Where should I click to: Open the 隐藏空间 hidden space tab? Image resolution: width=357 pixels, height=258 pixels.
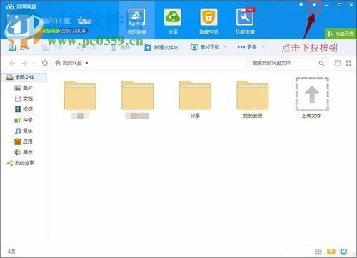pos(208,21)
